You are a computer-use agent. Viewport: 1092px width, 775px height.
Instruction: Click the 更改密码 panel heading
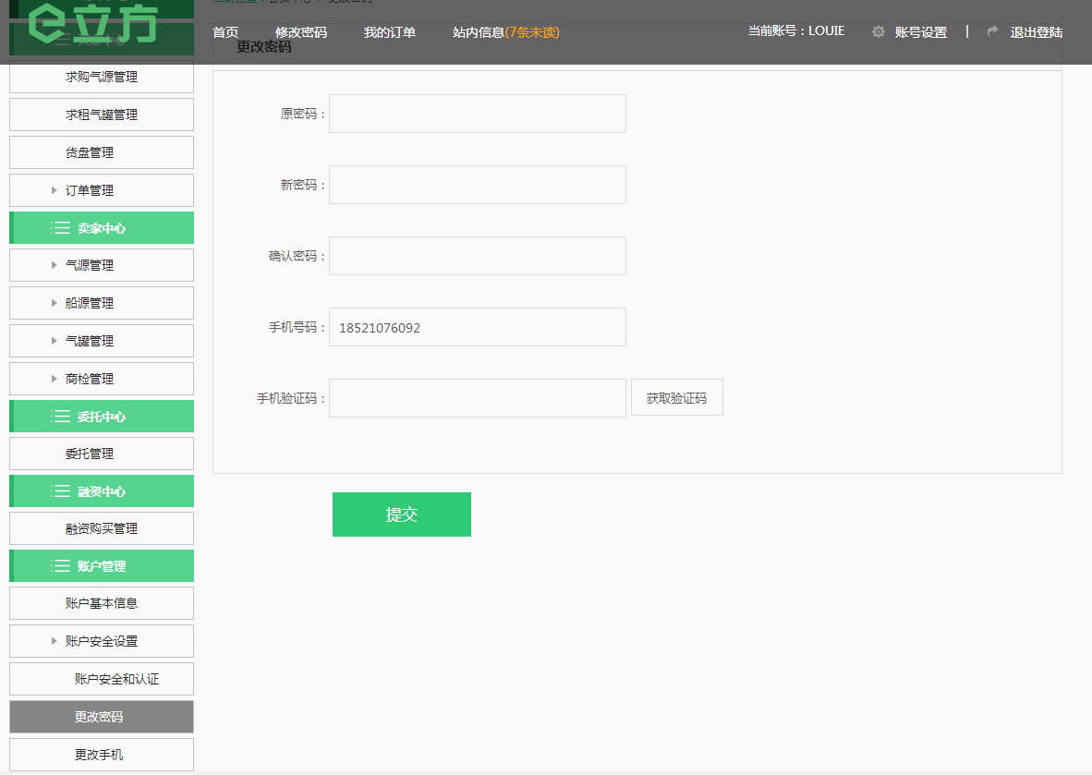point(263,47)
